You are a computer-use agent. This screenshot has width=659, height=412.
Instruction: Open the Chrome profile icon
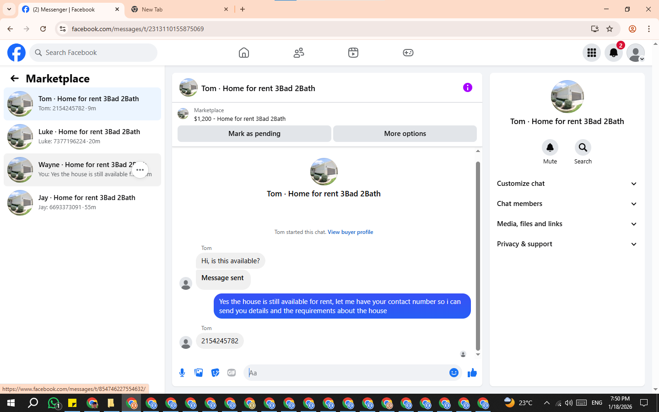[x=632, y=29]
